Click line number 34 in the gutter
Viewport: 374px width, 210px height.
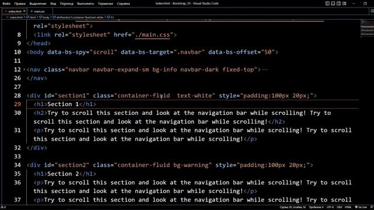[x=17, y=165]
